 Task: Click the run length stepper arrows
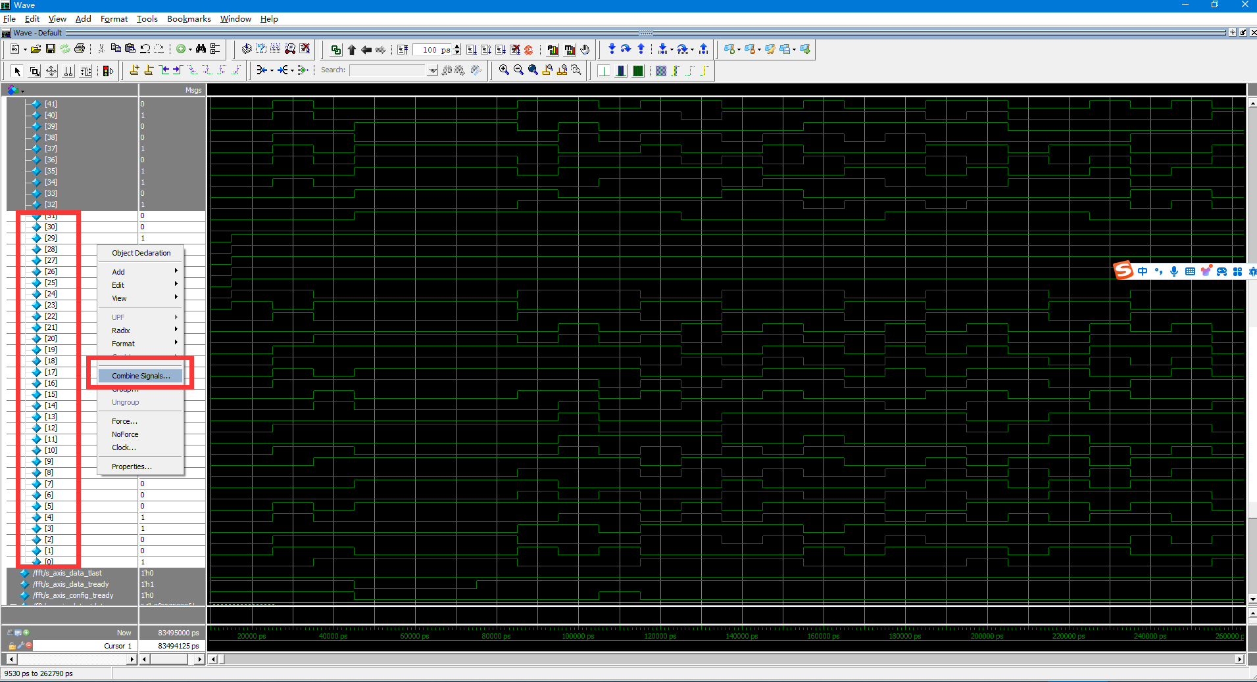[x=457, y=50]
